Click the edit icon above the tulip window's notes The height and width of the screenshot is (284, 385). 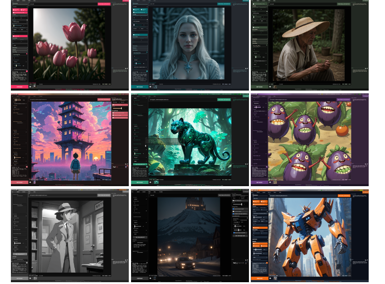click(x=127, y=68)
